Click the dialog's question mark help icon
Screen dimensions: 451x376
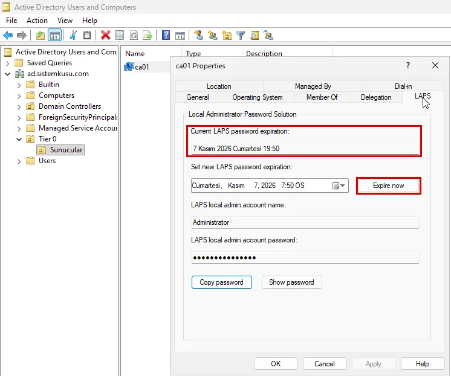[x=408, y=66]
